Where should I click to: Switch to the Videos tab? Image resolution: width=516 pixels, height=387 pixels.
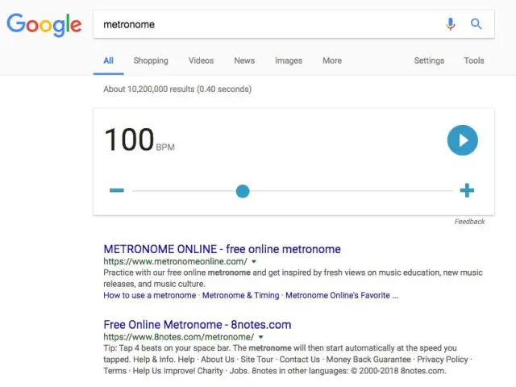201,60
